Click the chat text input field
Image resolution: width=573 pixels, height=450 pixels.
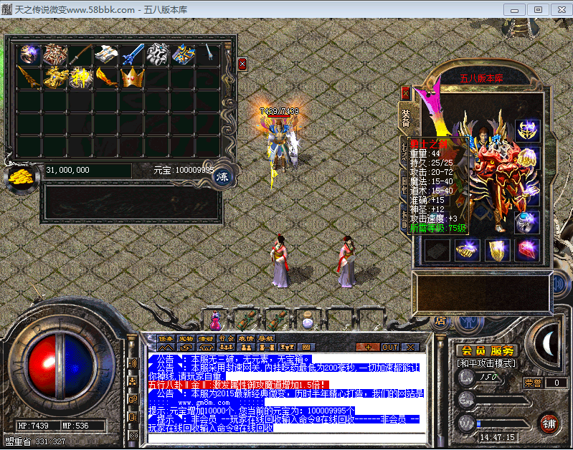(x=287, y=438)
